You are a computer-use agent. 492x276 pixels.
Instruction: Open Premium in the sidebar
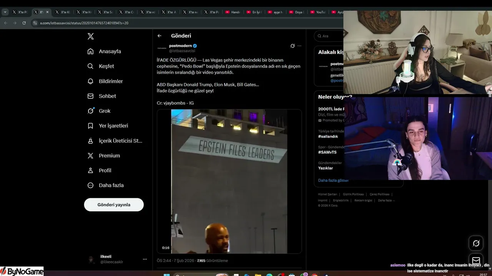(x=103, y=156)
